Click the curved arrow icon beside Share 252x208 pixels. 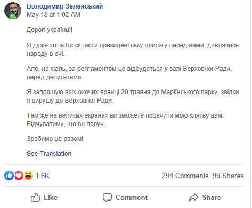pos(193,197)
